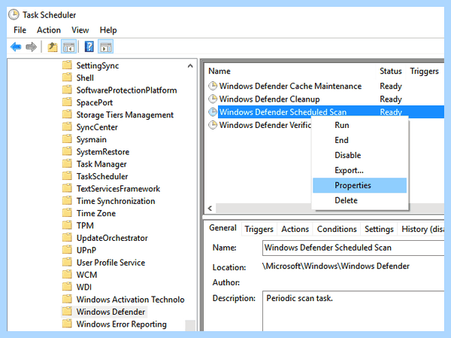
Task: Switch to the General tab
Action: 223,228
